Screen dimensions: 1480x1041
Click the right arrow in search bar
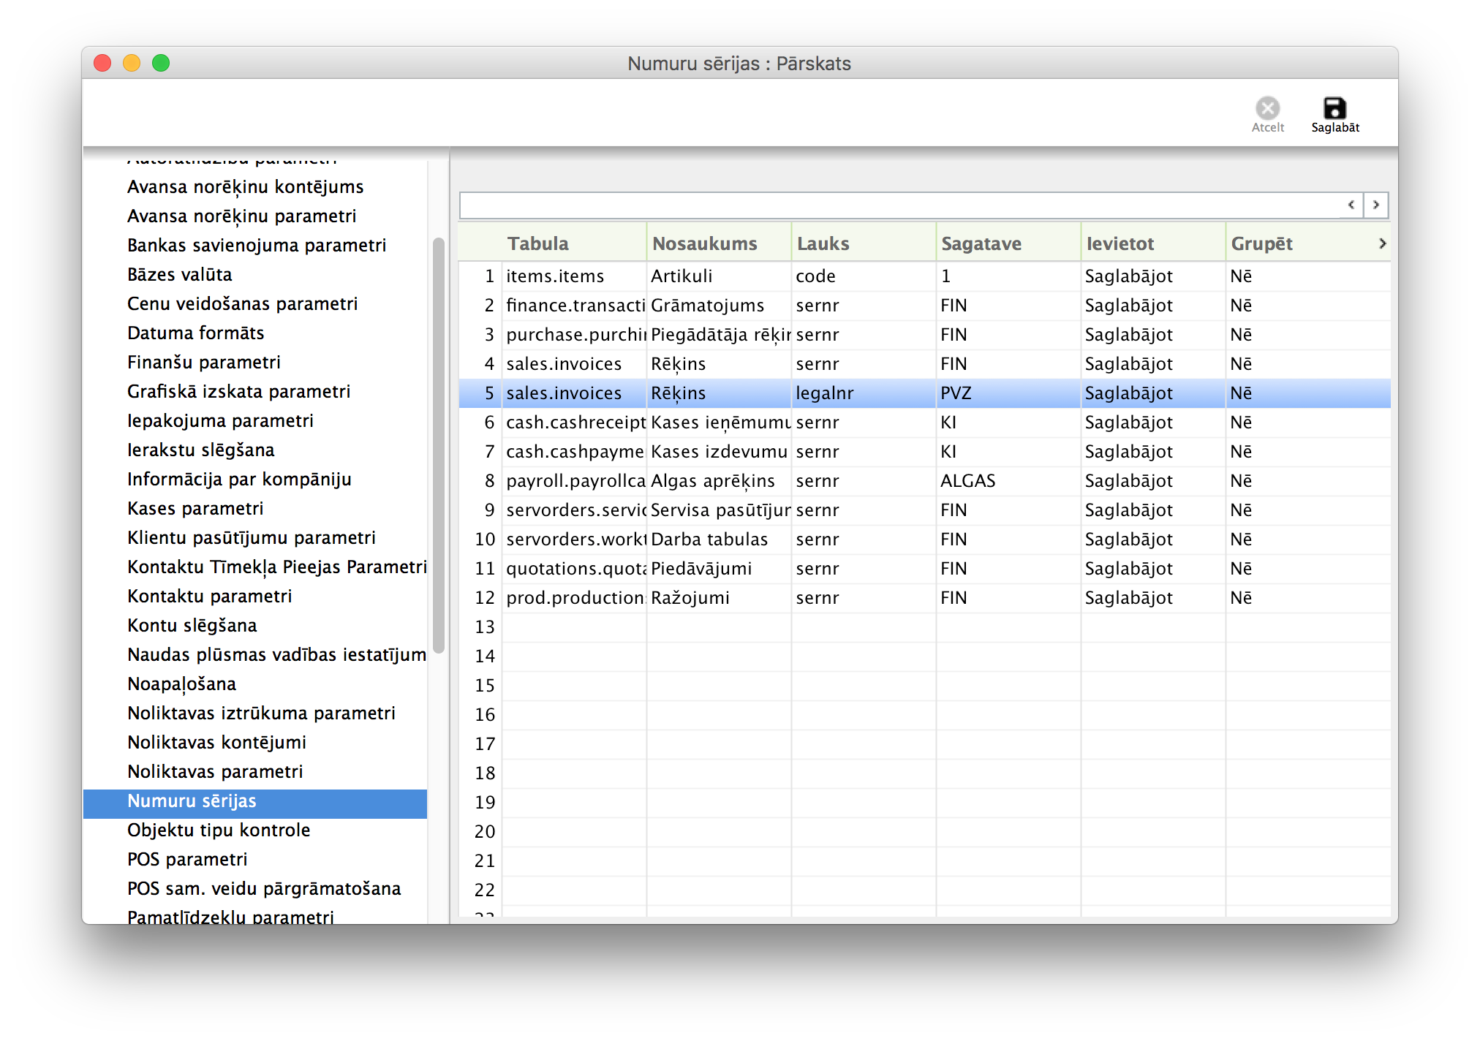click(x=1376, y=205)
